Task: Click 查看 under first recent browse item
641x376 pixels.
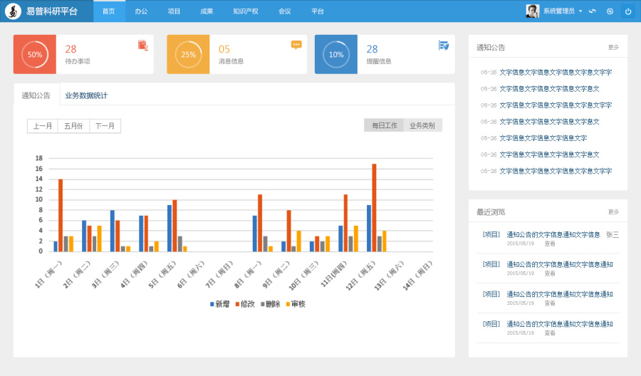Action: tap(550, 244)
